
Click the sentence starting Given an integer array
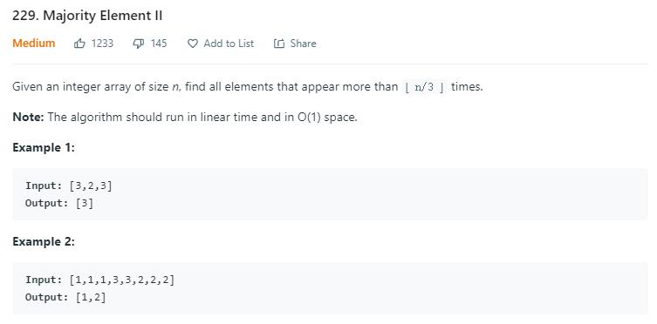248,87
